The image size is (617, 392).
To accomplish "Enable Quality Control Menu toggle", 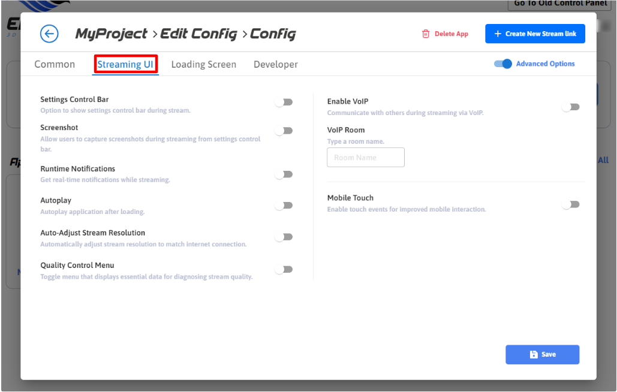I will pyautogui.click(x=284, y=270).
